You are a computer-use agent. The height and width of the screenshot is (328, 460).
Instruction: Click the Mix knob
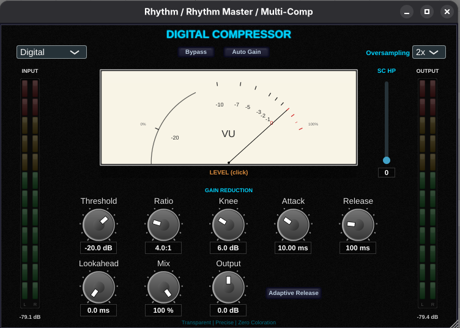163,287
